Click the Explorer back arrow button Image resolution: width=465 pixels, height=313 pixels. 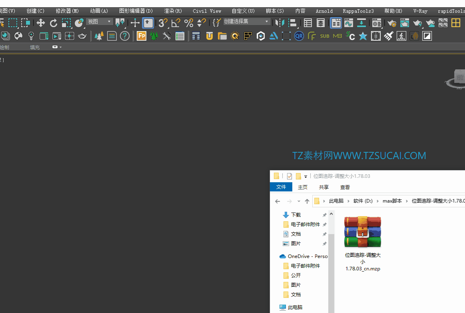pos(277,201)
